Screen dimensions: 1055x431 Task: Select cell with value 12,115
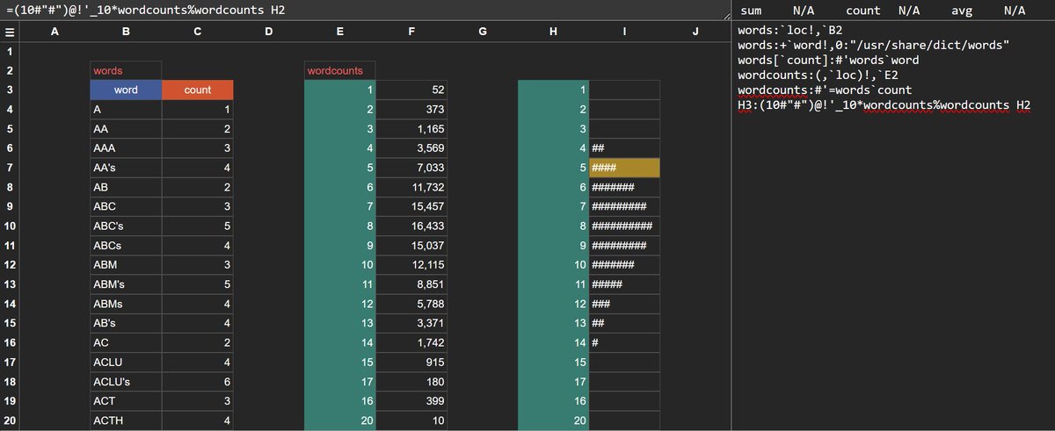411,263
